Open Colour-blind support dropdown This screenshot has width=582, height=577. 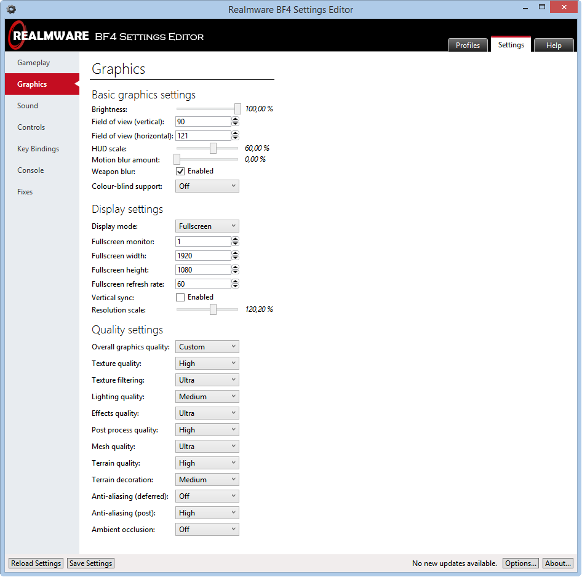pyautogui.click(x=207, y=186)
